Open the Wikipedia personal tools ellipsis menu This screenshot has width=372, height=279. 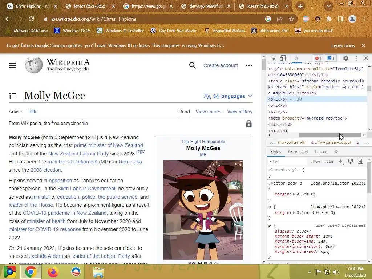pyautogui.click(x=248, y=65)
